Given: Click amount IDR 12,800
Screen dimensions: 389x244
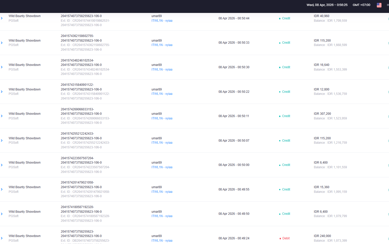Looking at the screenshot, I should (322, 89).
